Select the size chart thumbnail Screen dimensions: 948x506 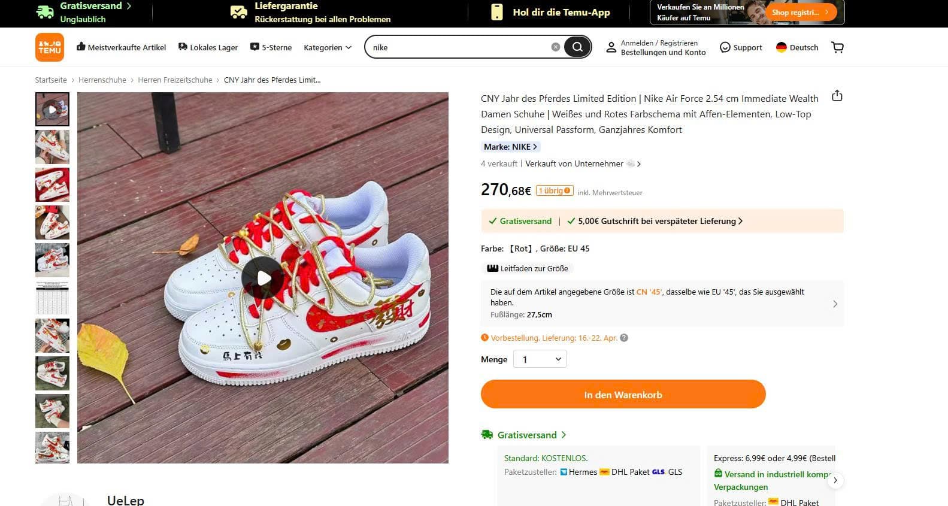[x=53, y=298]
